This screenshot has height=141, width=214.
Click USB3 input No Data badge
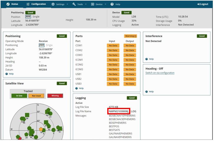(x=113, y=84)
